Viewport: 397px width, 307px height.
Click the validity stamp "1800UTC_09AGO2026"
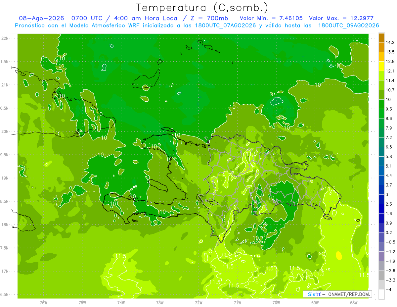click(348, 26)
